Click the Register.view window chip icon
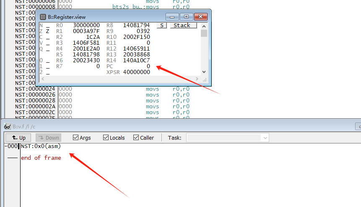 pos(43,17)
